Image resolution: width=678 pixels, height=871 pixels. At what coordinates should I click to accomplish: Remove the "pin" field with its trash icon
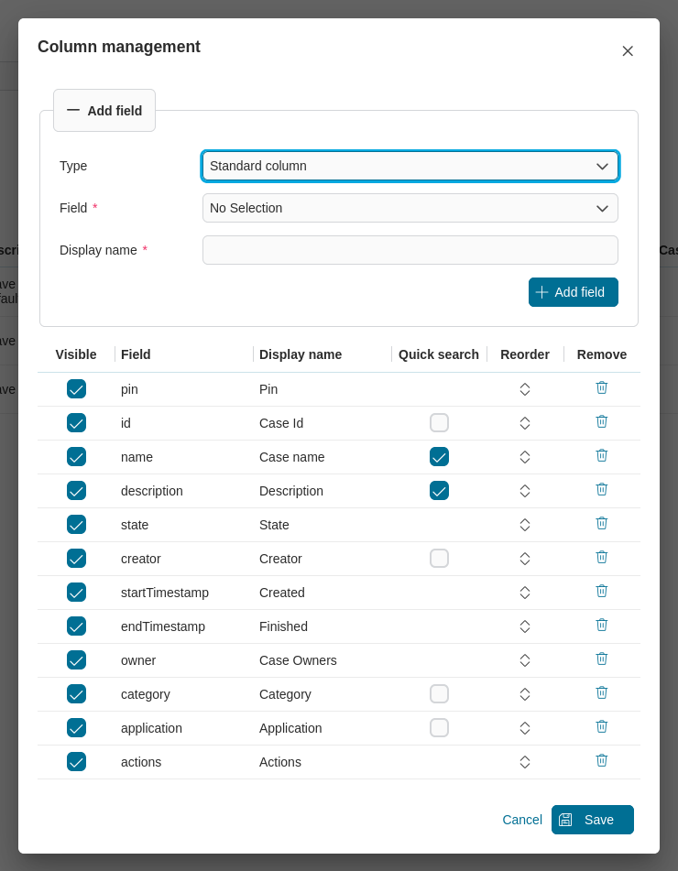click(601, 387)
